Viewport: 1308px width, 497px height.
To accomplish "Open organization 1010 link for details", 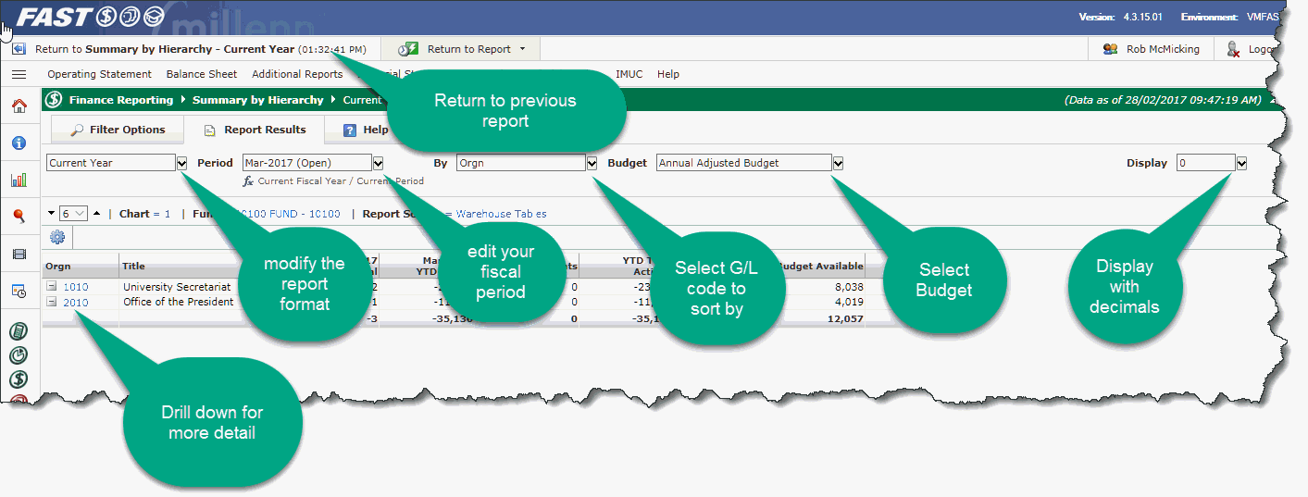I will [x=76, y=287].
